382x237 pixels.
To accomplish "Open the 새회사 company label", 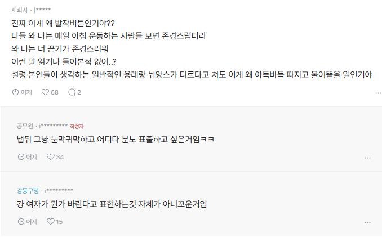I will [20, 10].
